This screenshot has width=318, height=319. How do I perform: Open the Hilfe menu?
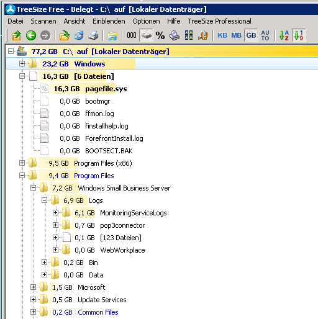174,21
